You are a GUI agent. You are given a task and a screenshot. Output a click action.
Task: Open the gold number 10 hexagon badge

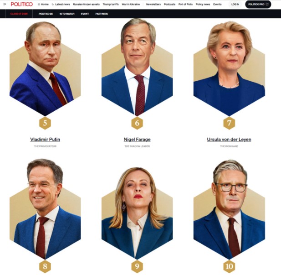229,266
